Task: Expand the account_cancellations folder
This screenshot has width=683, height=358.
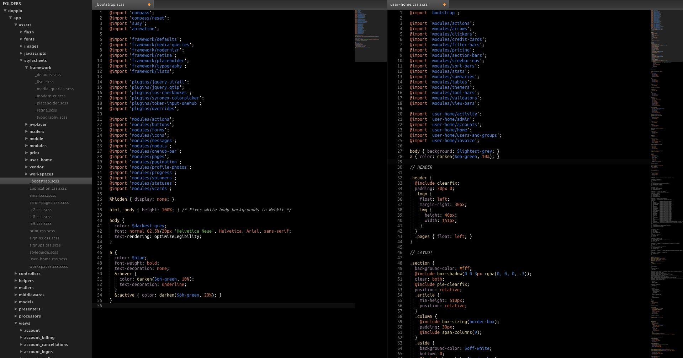Action: point(21,345)
